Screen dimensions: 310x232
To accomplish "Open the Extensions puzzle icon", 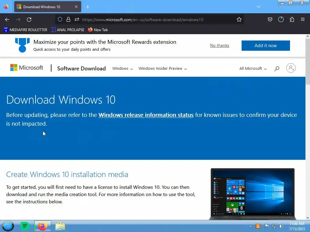I will click(292, 19).
